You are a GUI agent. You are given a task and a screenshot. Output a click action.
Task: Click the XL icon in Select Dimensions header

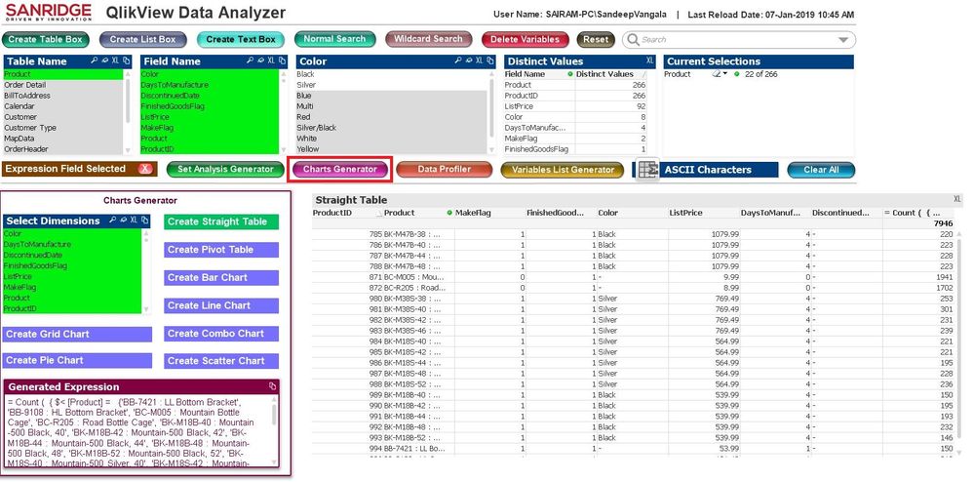point(133,221)
